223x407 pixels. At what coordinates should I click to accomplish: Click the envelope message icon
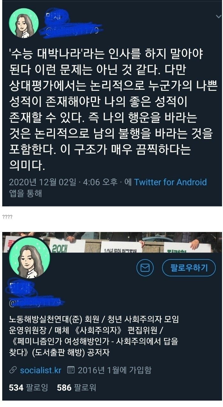tap(145, 268)
